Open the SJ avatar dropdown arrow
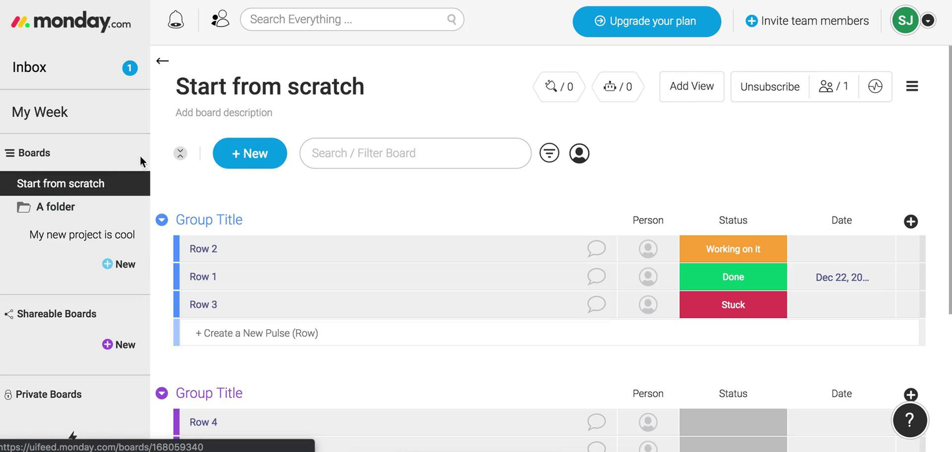 pyautogui.click(x=928, y=20)
